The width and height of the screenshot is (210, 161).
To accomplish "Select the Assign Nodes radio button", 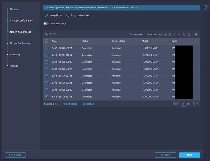I will (46, 15).
